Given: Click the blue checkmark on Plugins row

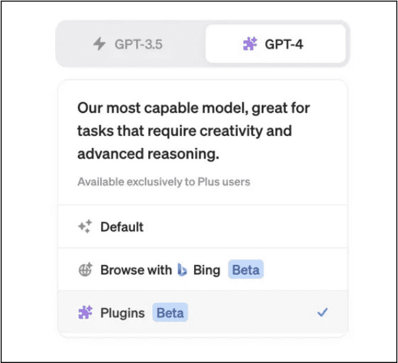Looking at the screenshot, I should pos(322,313).
